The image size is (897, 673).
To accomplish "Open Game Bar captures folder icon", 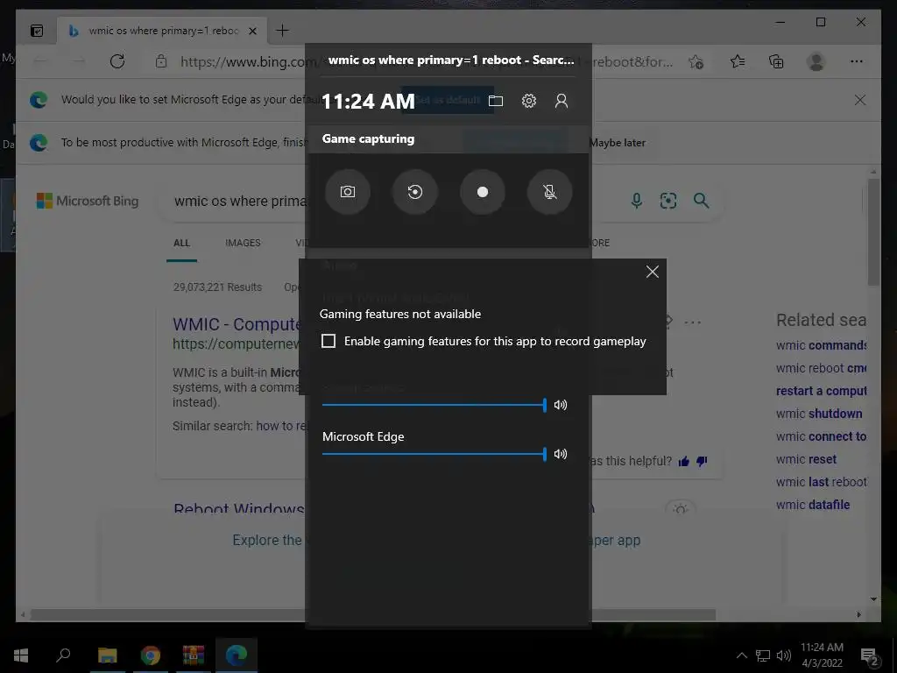I will click(x=496, y=102).
